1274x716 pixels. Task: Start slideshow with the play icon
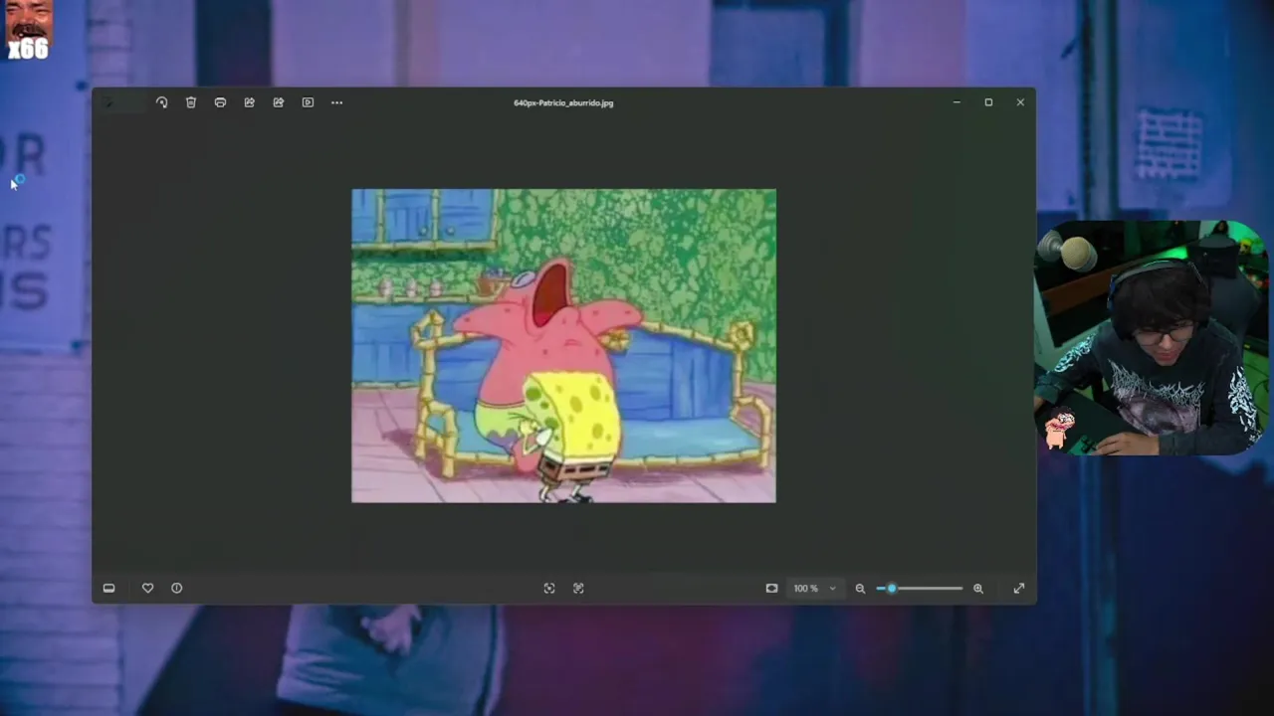308,102
